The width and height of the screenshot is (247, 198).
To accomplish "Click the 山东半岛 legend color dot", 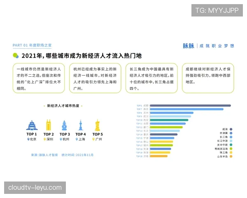I will (231, 156).
